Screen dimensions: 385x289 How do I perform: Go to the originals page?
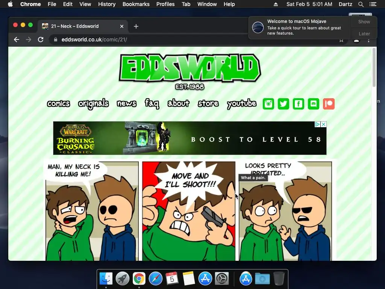pyautogui.click(x=93, y=104)
